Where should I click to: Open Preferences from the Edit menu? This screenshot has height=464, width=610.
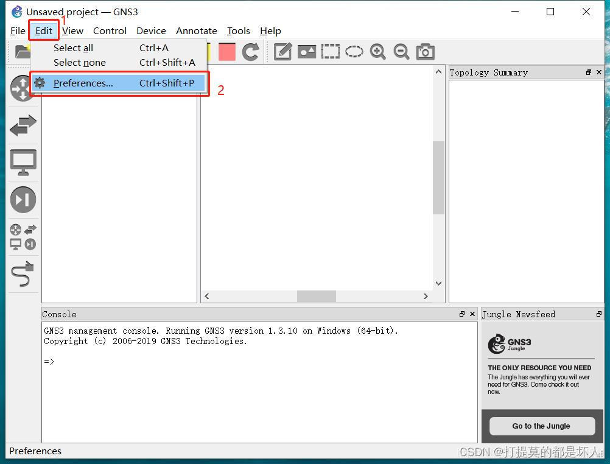119,83
